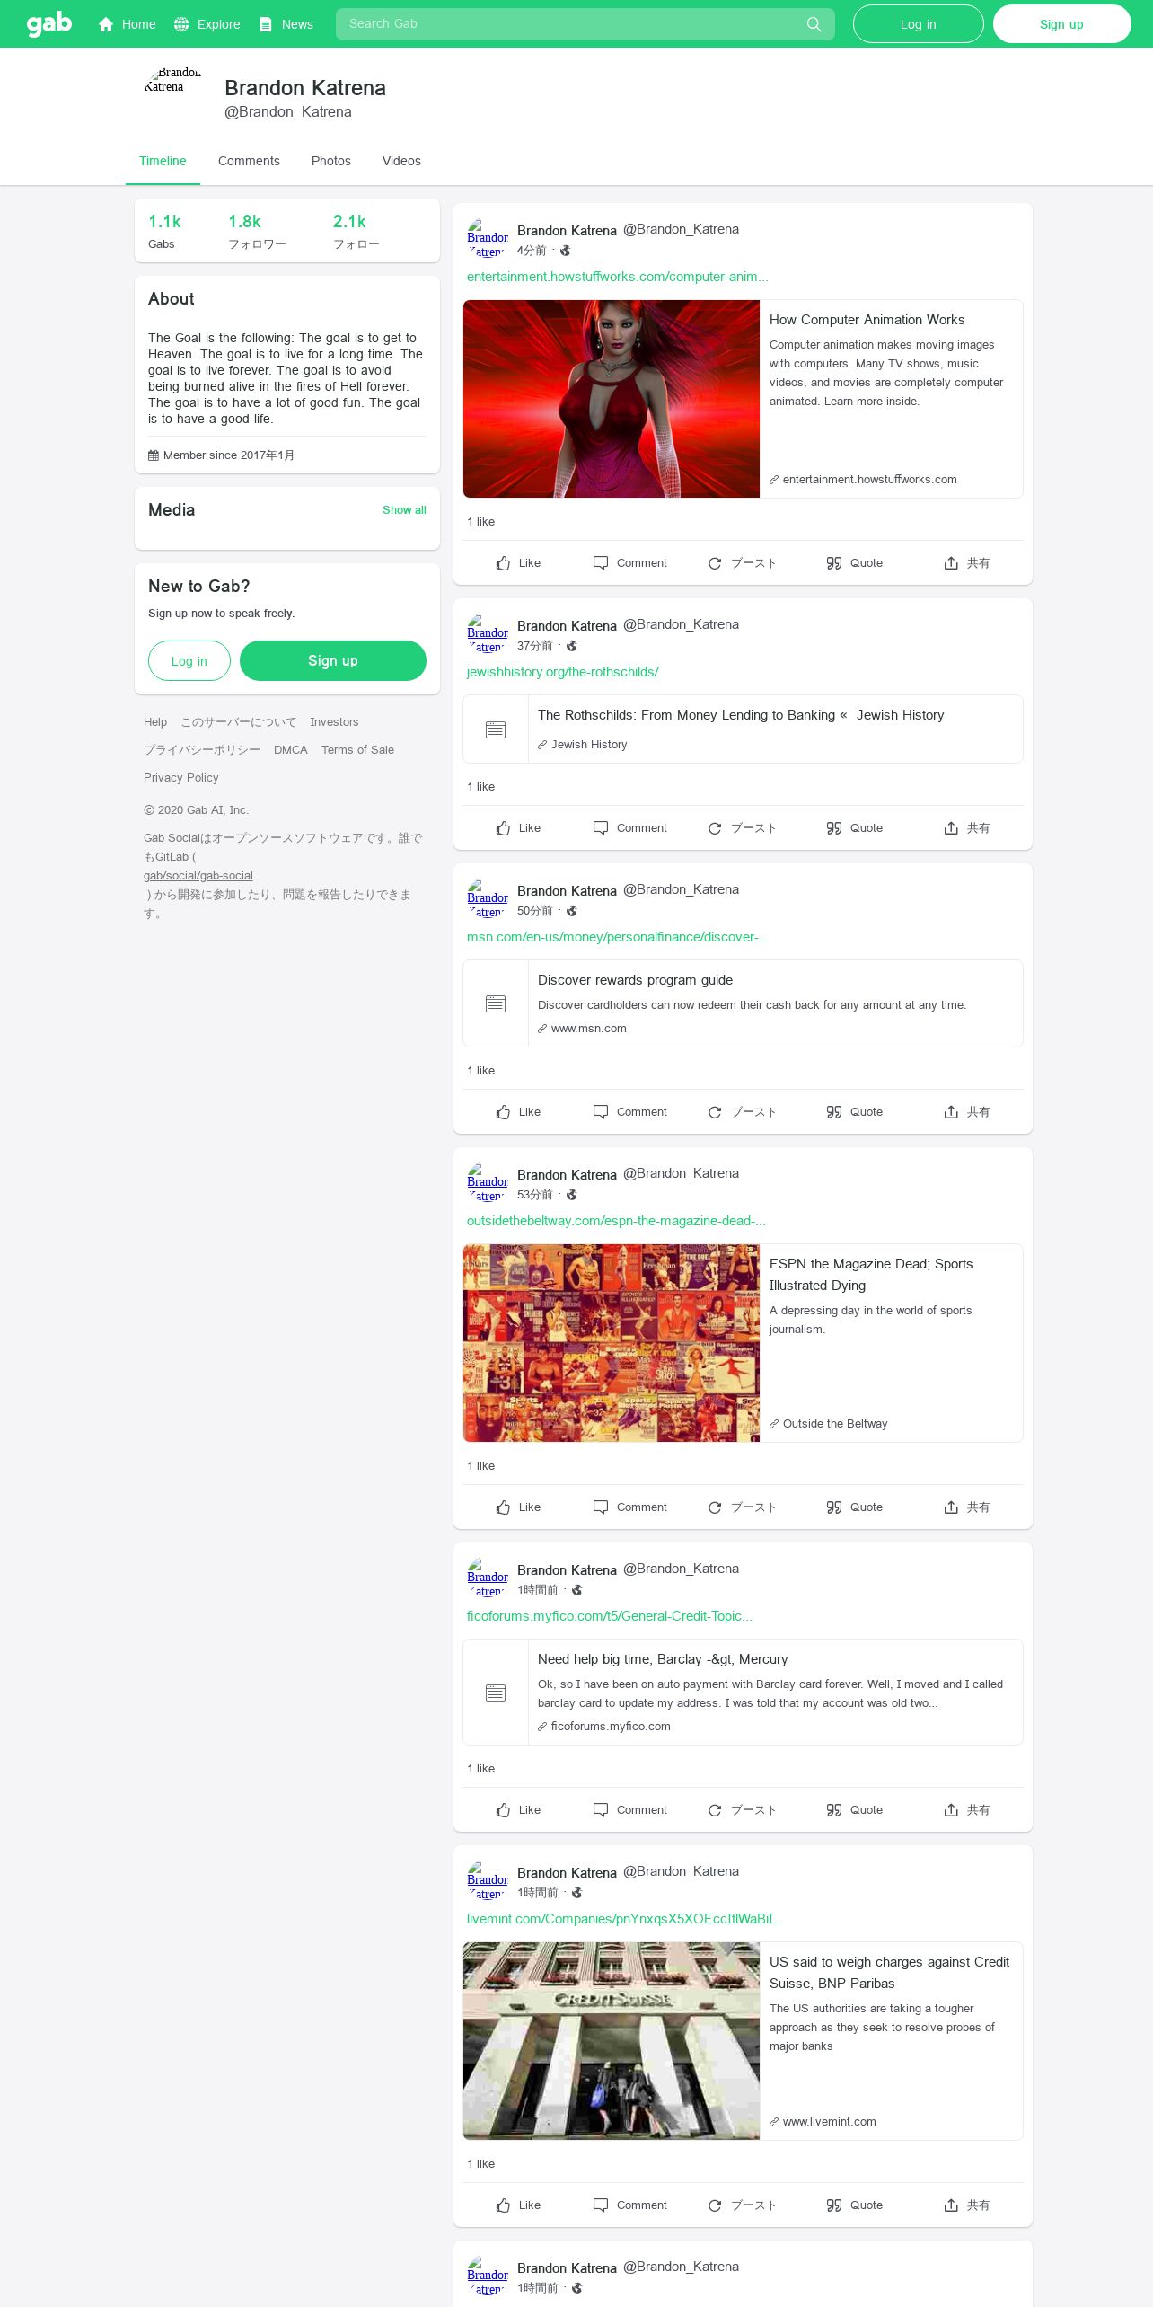Open Explore in top navigation
Viewport: 1153px width, 2307px height.
pyautogui.click(x=207, y=24)
